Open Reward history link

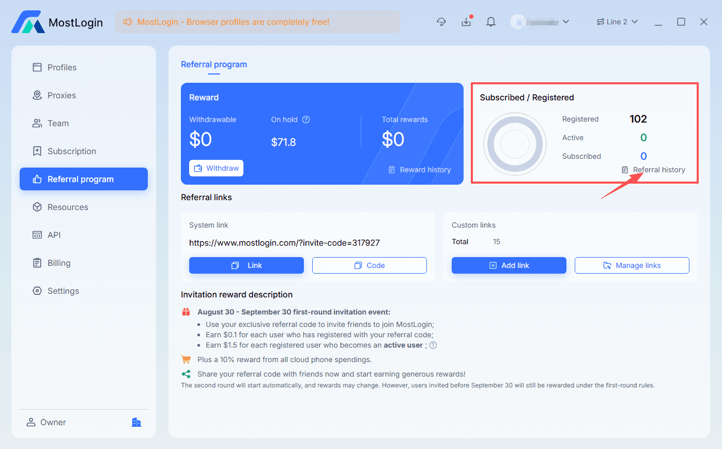tap(420, 170)
